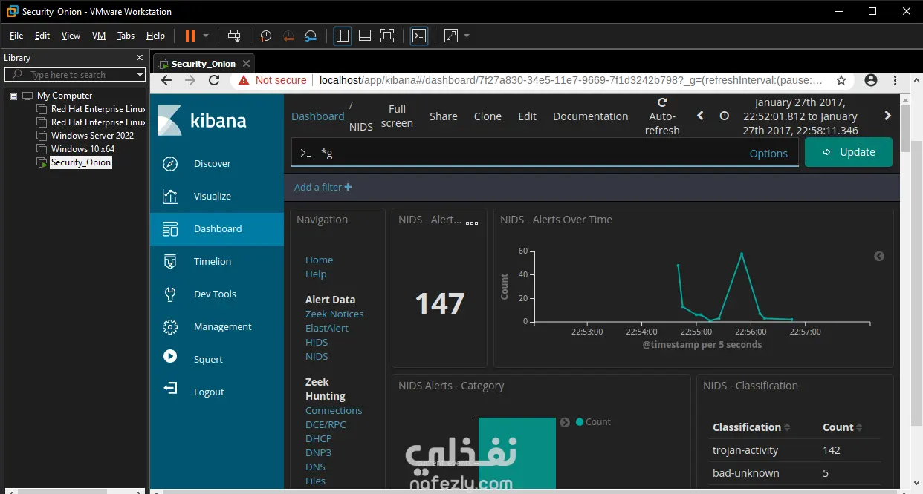The width and height of the screenshot is (923, 494).
Task: Open the library search dropdown arrow
Action: click(x=140, y=75)
